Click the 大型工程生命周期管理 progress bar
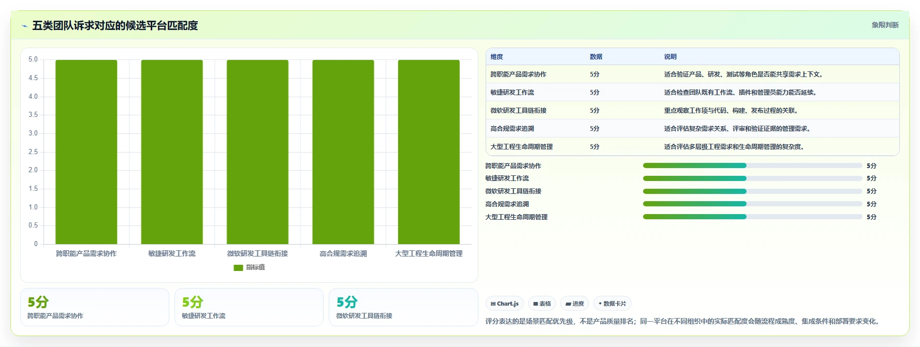Image resolution: width=920 pixels, height=347 pixels. point(752,217)
